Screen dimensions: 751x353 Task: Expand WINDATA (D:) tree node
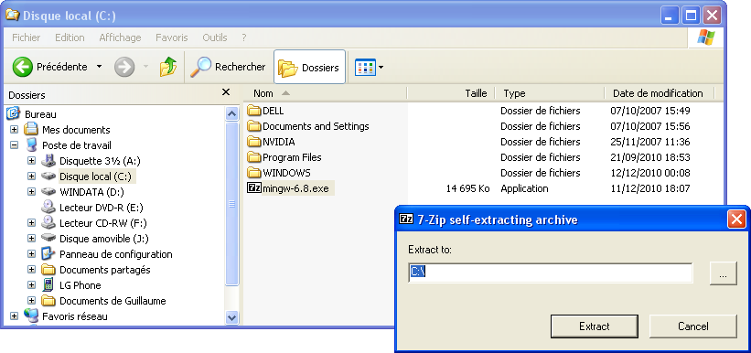click(32, 191)
